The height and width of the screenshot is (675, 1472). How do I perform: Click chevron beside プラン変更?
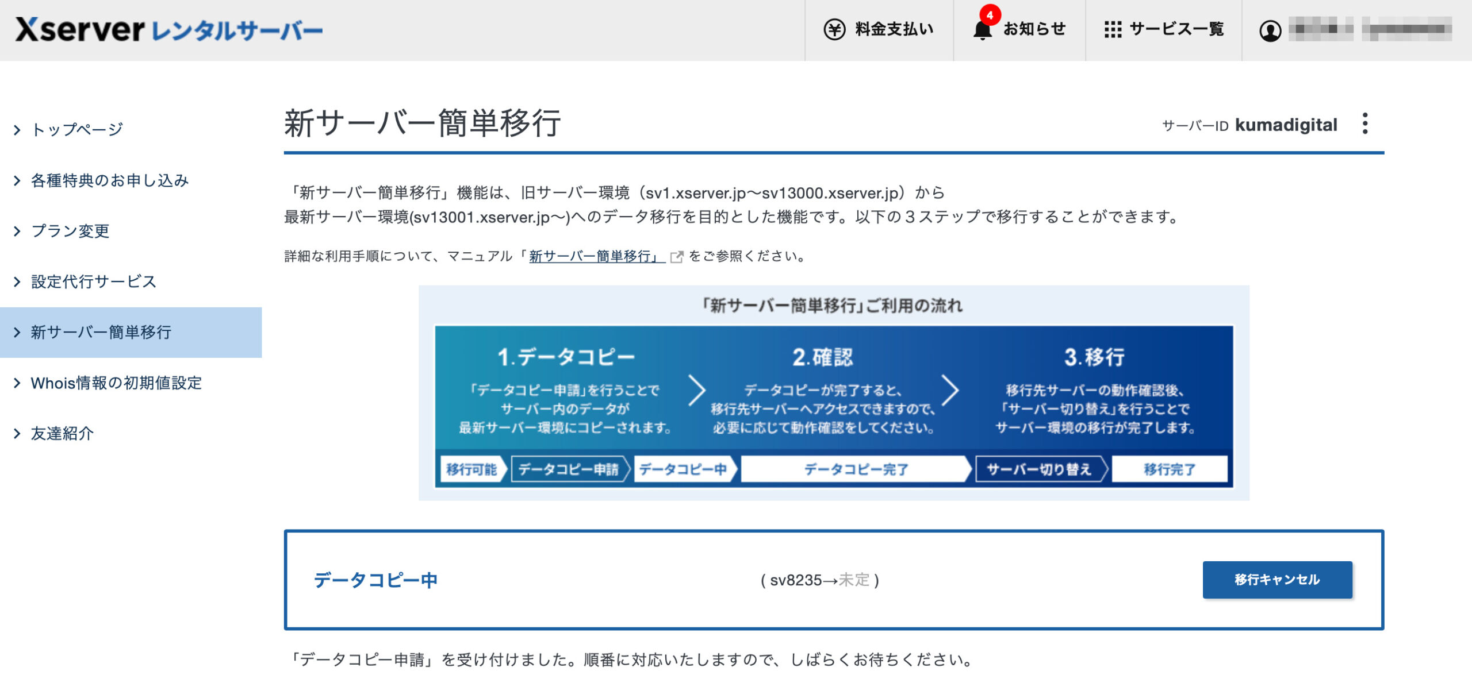coord(17,232)
